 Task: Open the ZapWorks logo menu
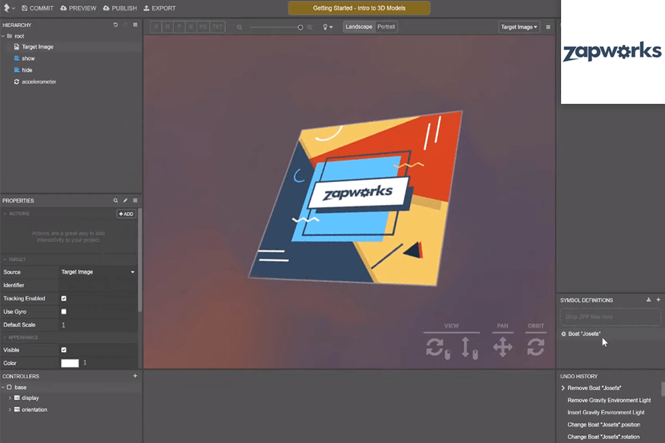[x=8, y=8]
